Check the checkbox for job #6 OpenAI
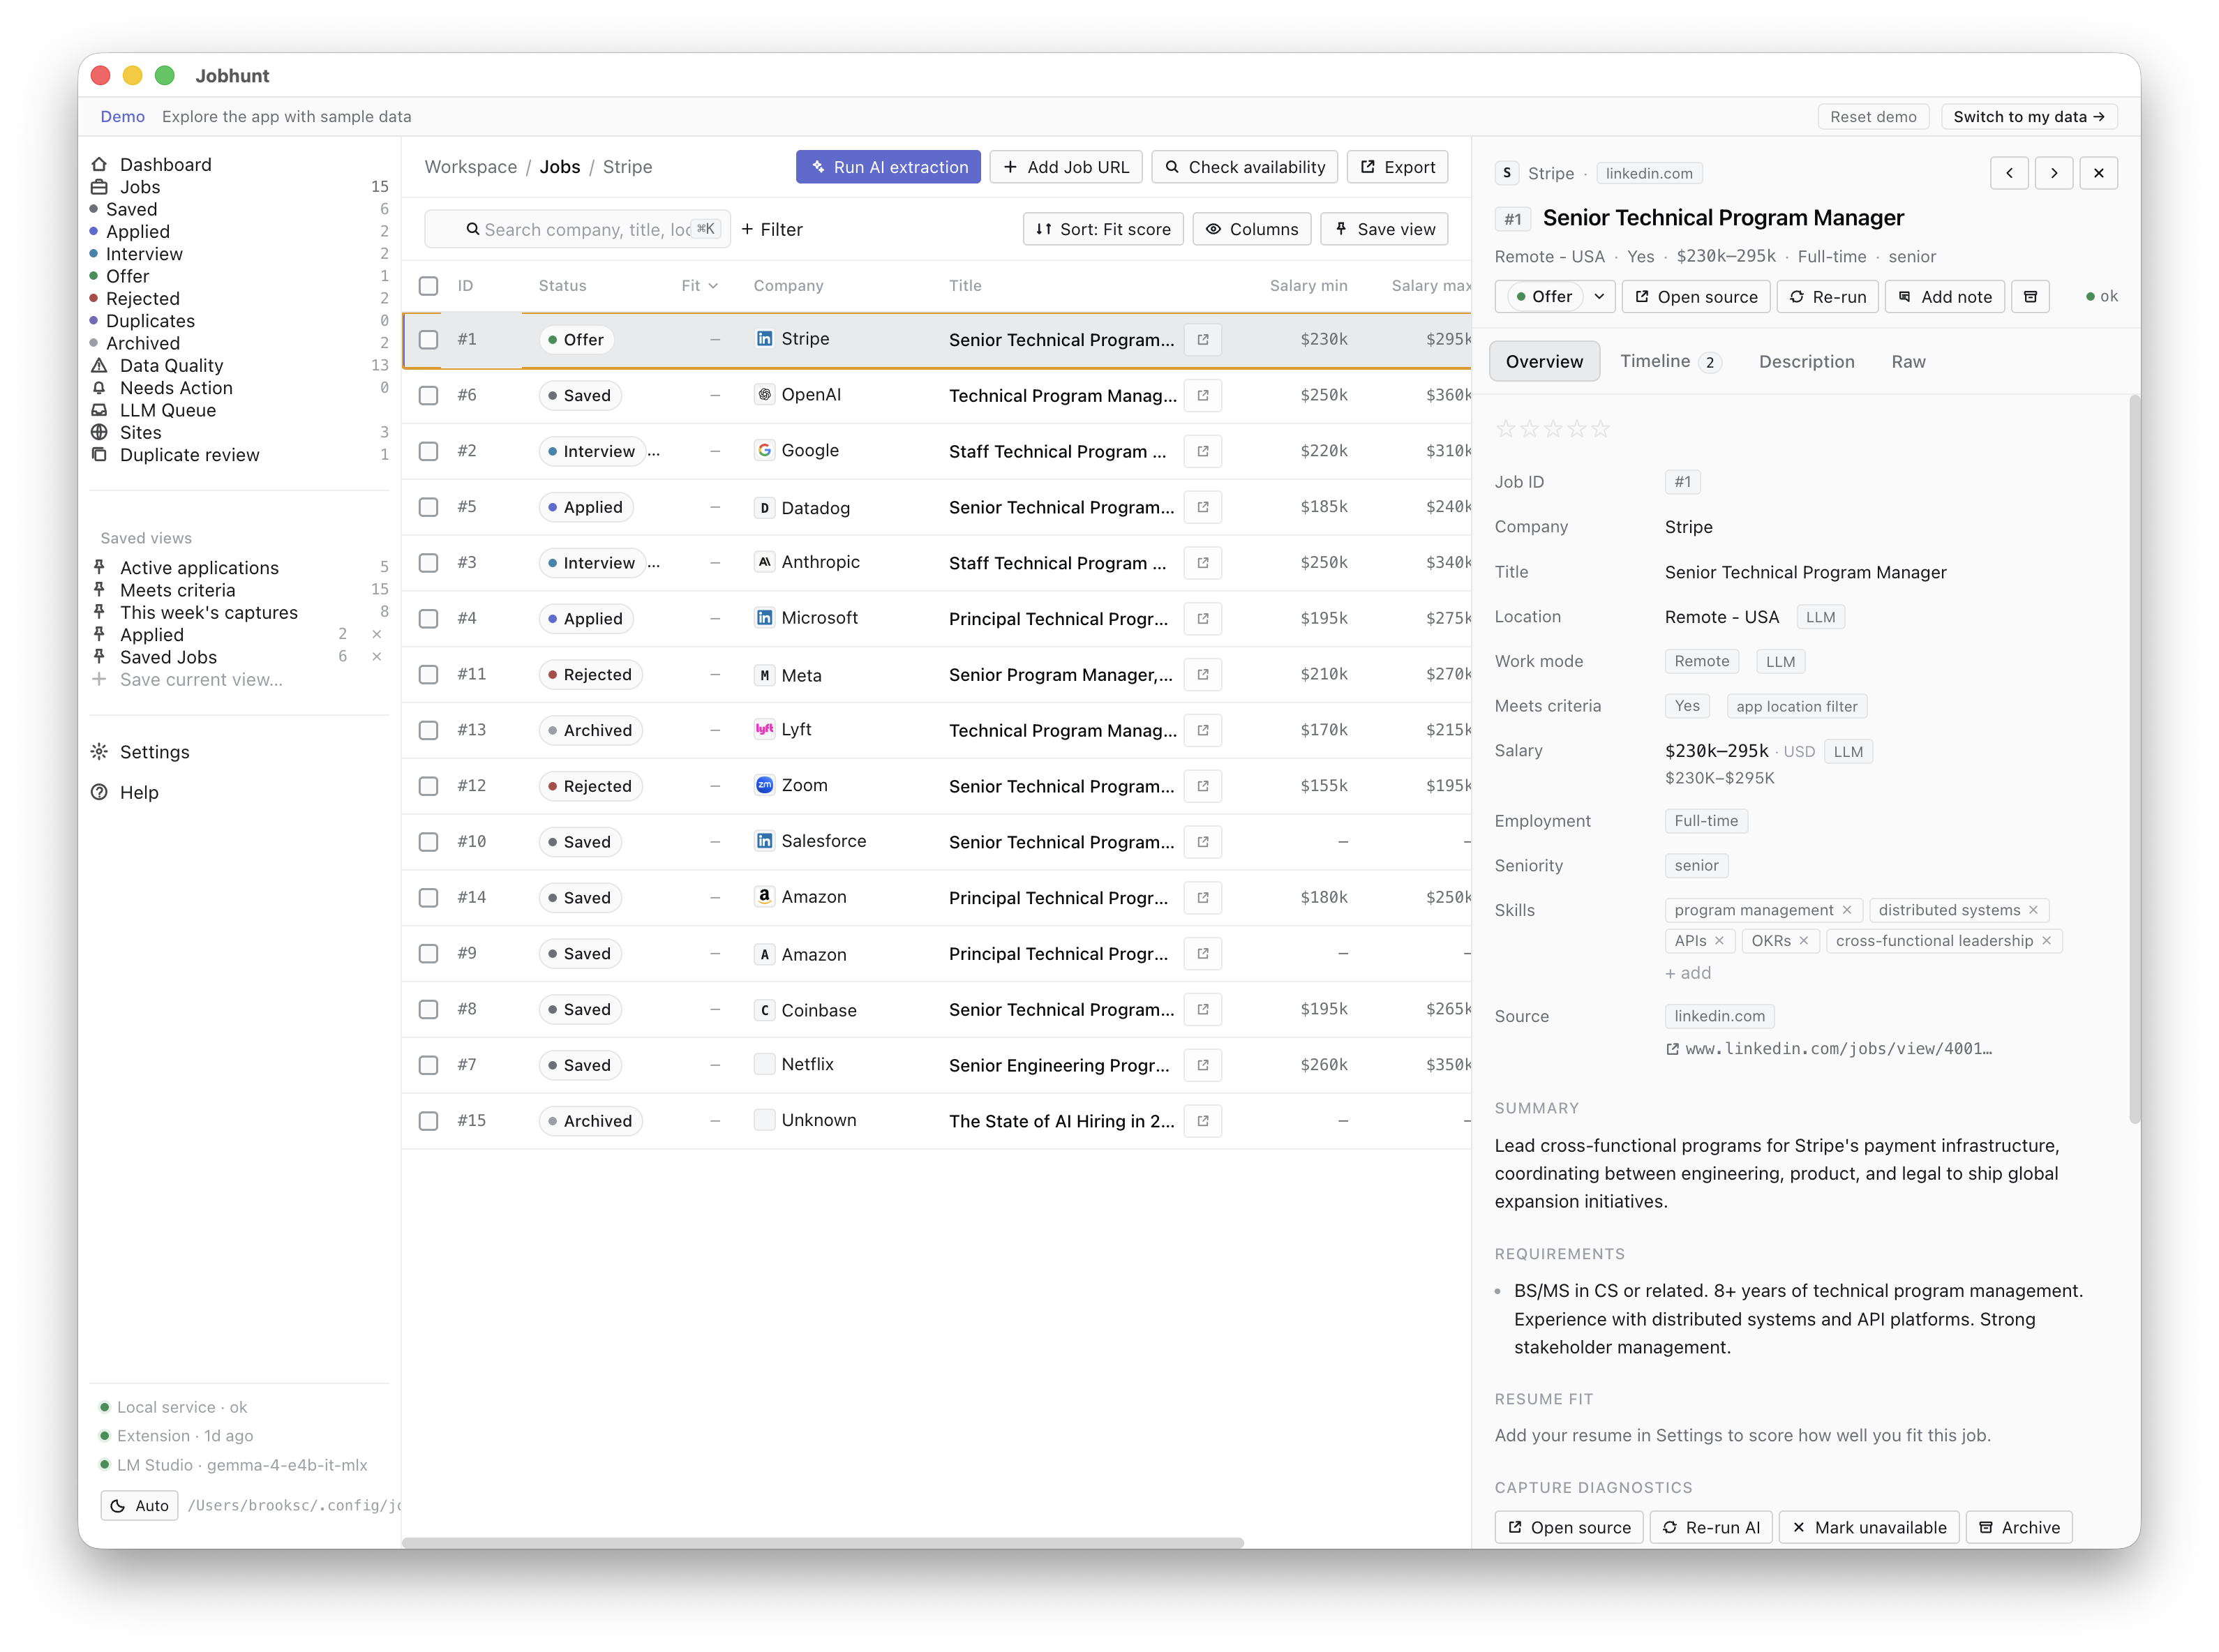 tap(429, 396)
